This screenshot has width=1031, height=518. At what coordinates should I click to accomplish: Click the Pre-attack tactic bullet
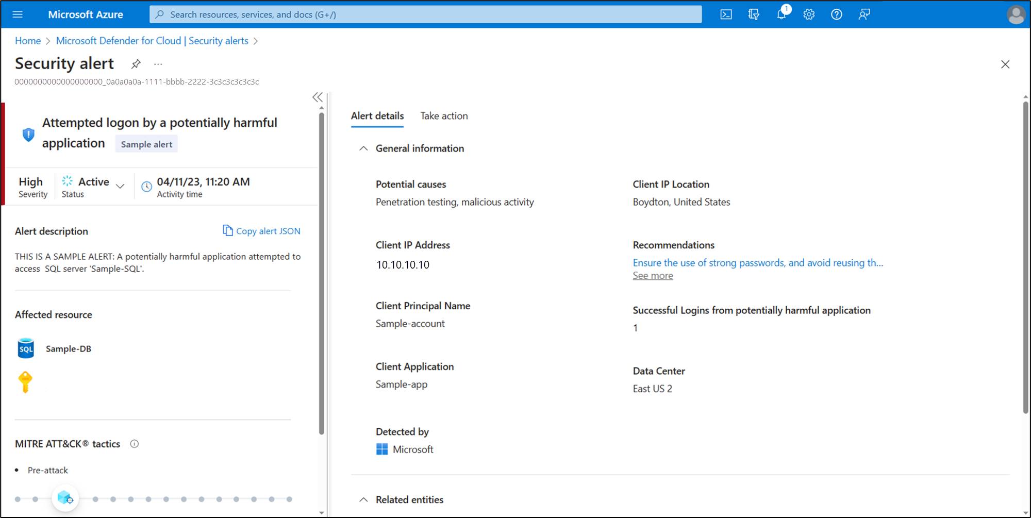coord(48,470)
